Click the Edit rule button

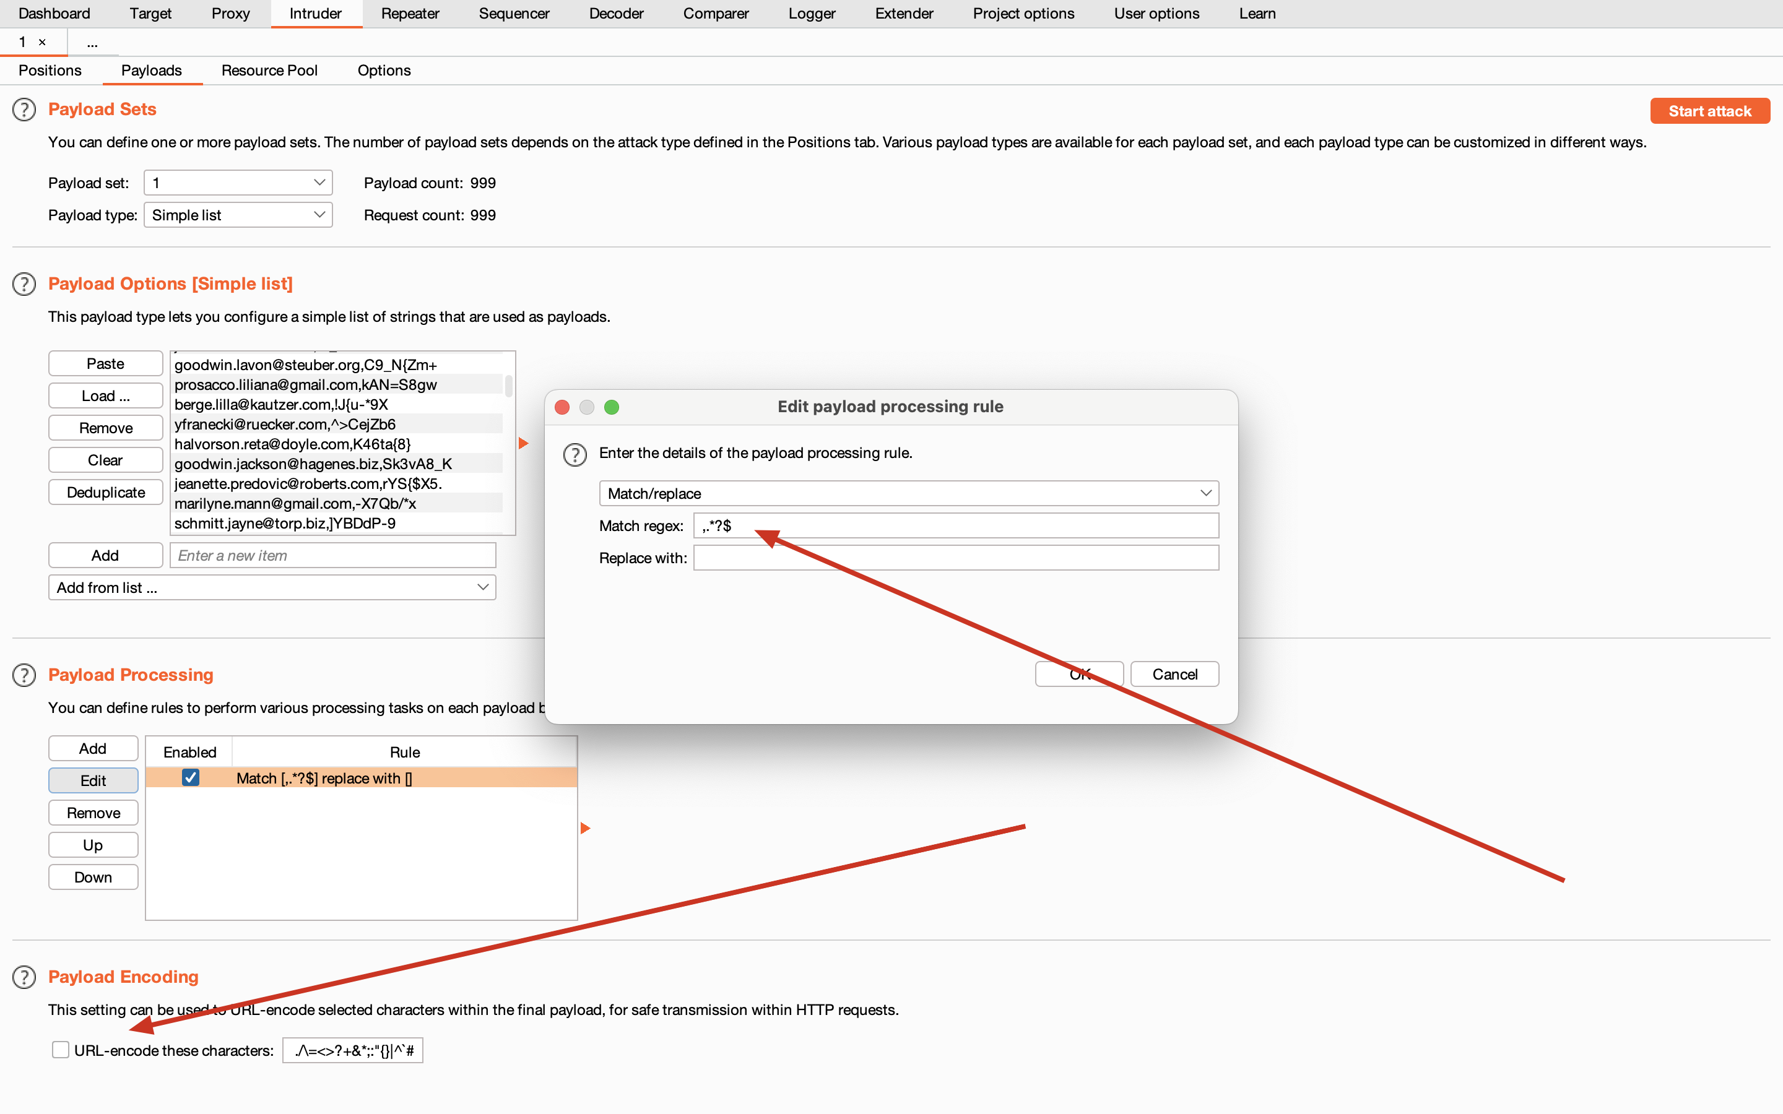tap(93, 780)
